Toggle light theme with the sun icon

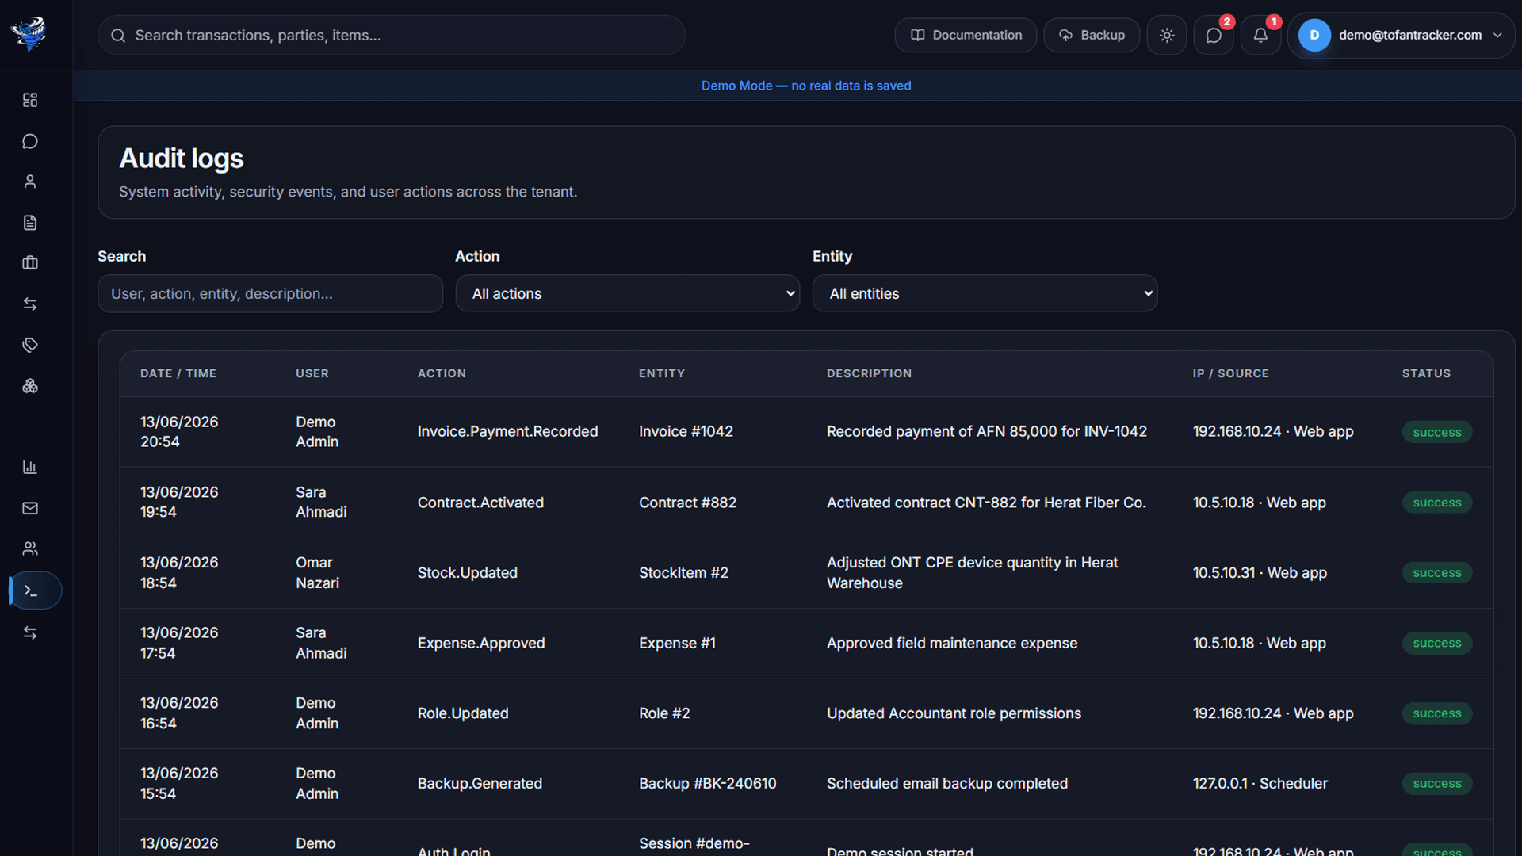tap(1167, 35)
